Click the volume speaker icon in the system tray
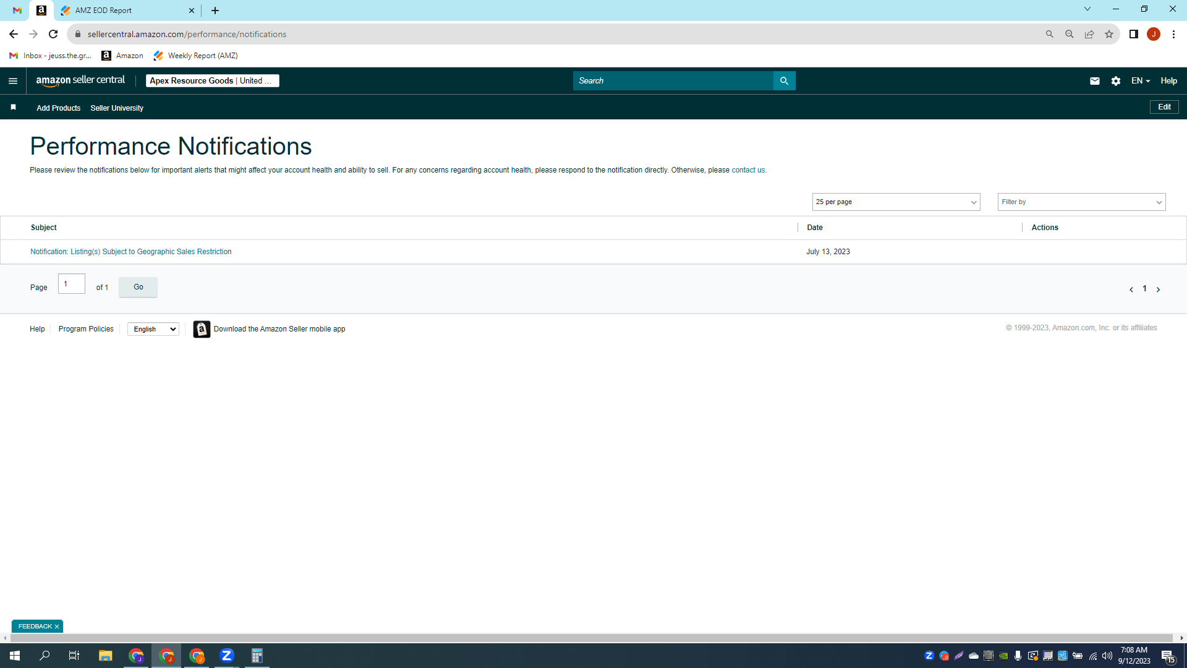Screen dimensions: 1187x668 (1107, 656)
